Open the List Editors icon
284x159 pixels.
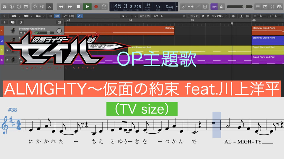pos(258,7)
